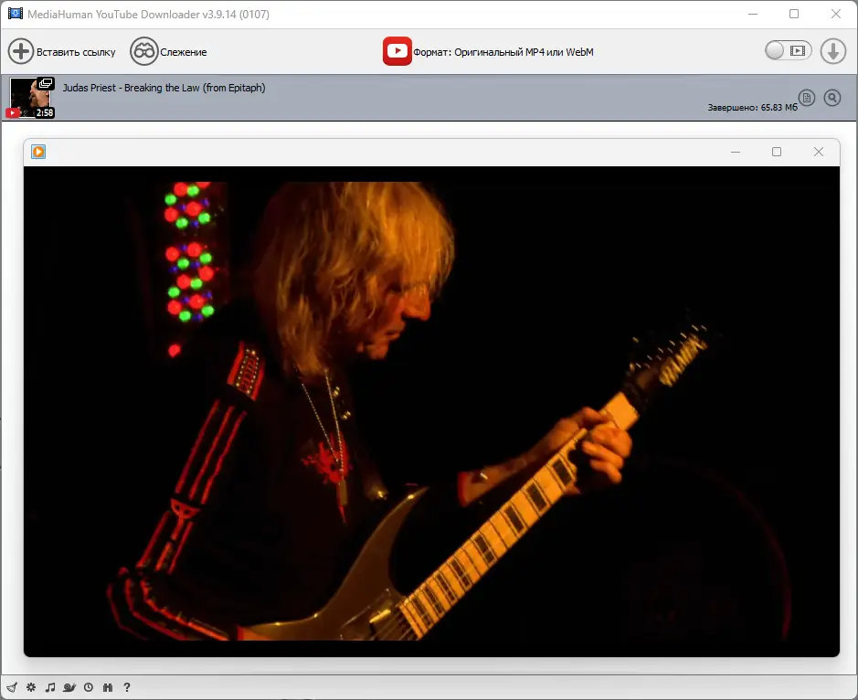Toggle the video/audio mode switch
This screenshot has width=858, height=700.
(x=788, y=51)
